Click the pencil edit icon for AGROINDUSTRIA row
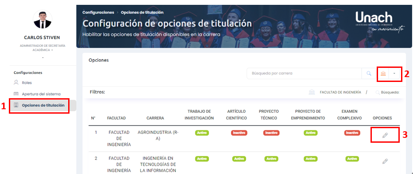413x174 pixels. (385, 135)
